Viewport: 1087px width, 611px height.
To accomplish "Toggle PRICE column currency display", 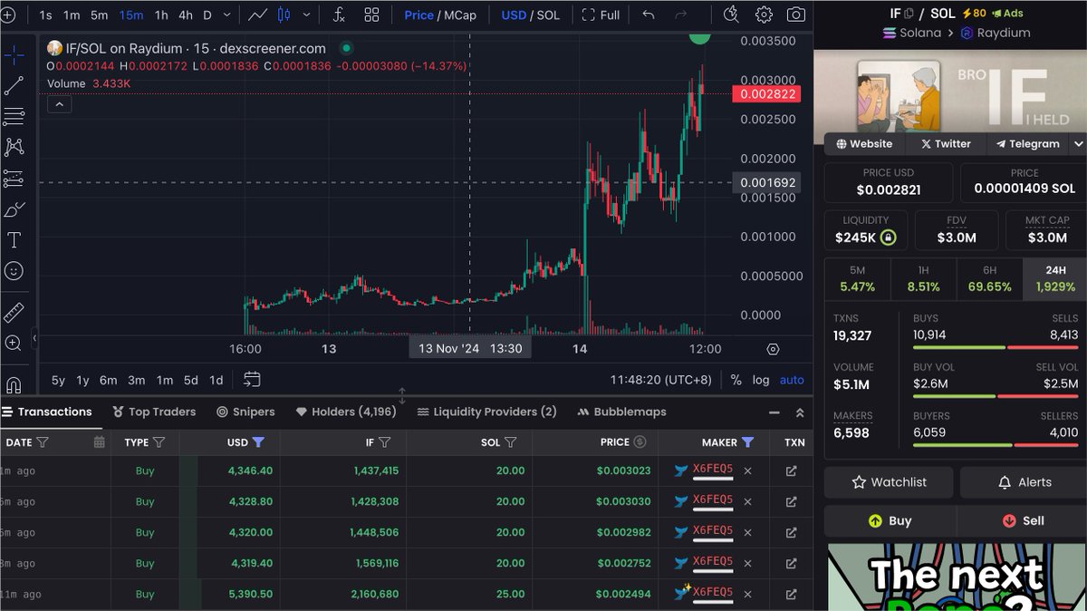I will (x=640, y=442).
